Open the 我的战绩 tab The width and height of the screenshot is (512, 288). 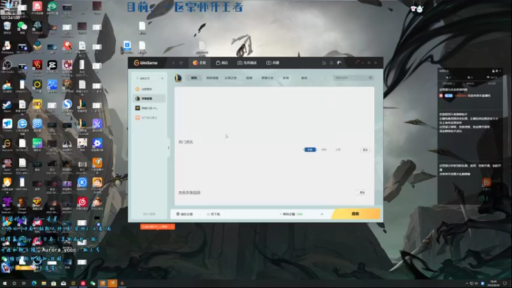(x=212, y=78)
